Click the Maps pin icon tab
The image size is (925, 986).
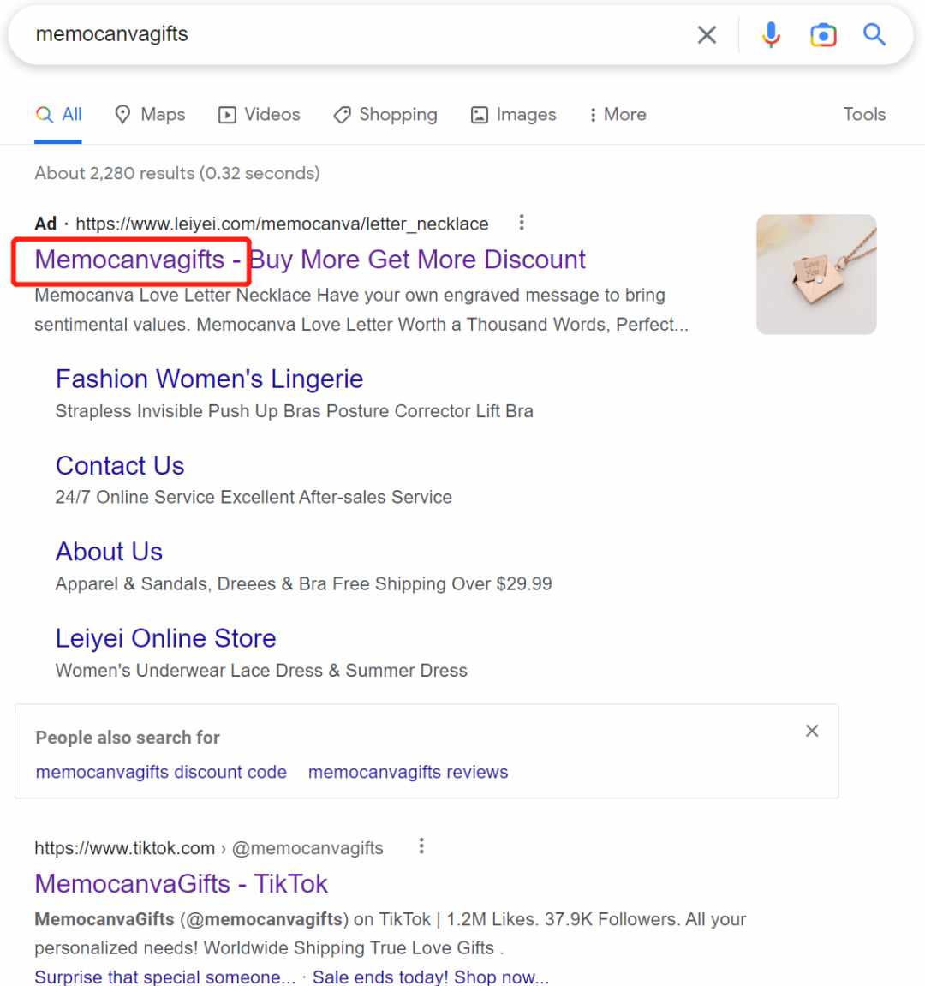click(150, 115)
